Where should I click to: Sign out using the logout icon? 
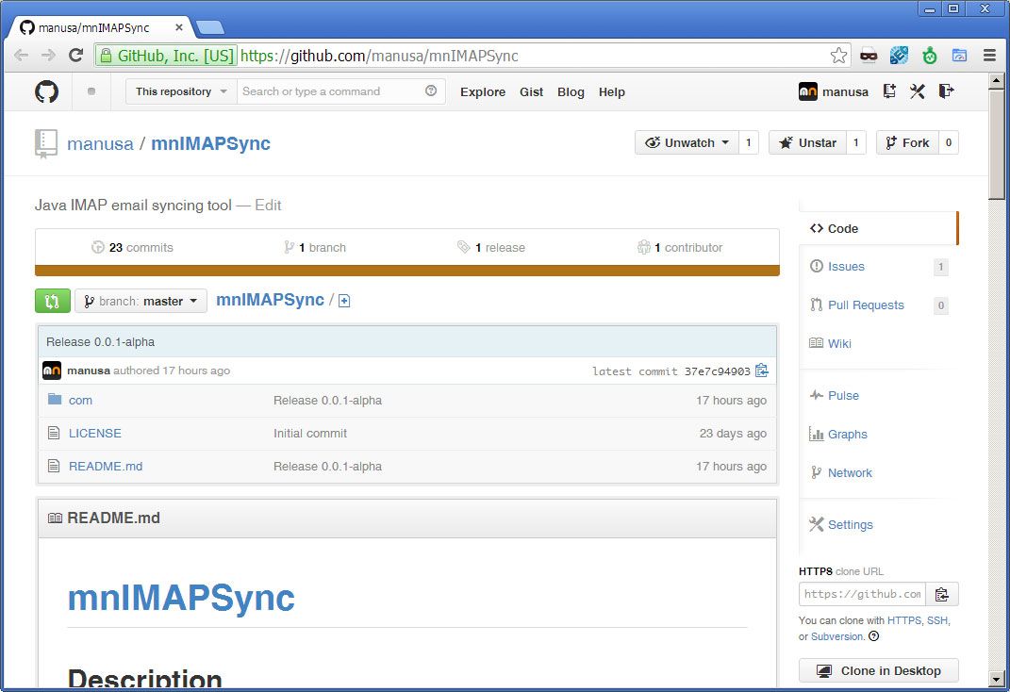point(948,91)
